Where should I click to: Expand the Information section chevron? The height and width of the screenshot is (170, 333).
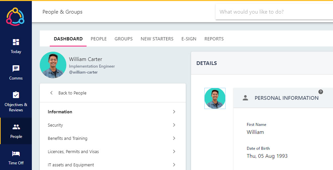[x=174, y=112]
